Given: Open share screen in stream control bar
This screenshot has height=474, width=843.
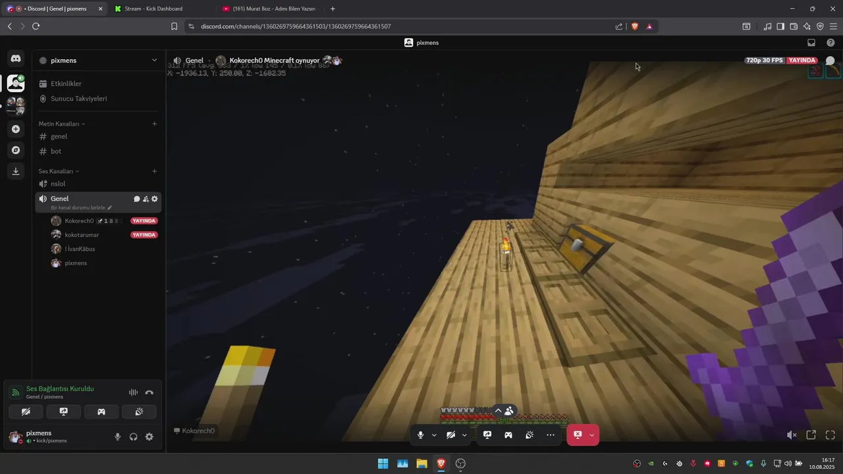Looking at the screenshot, I should coord(487,435).
